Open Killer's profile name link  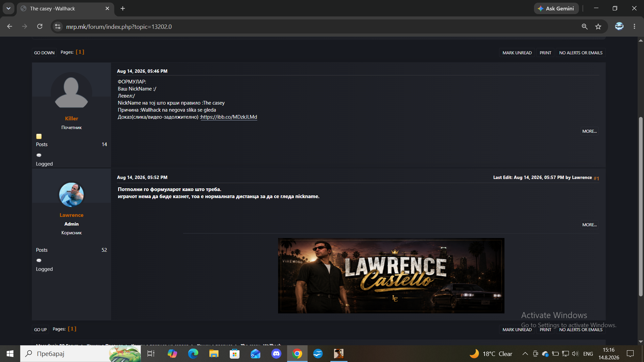[x=71, y=119]
